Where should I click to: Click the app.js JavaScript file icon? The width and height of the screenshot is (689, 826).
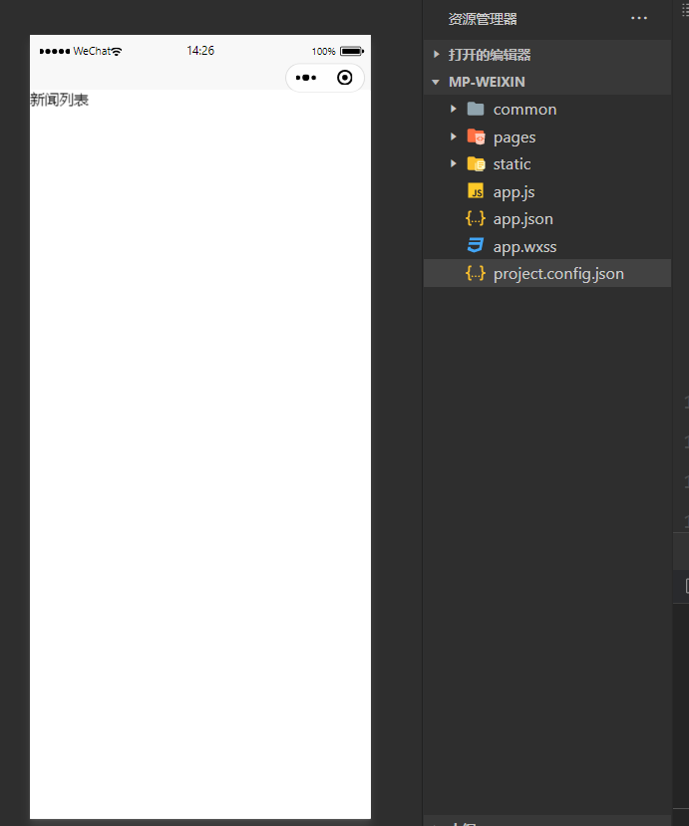pos(476,190)
